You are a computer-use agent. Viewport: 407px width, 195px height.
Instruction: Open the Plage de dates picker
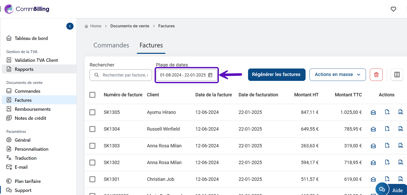click(183, 75)
